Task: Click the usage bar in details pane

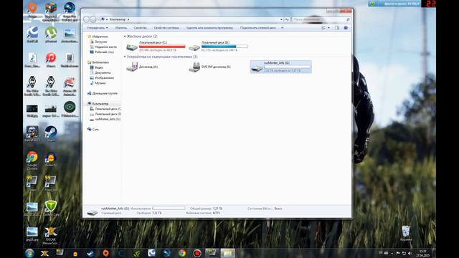Action: click(x=169, y=209)
